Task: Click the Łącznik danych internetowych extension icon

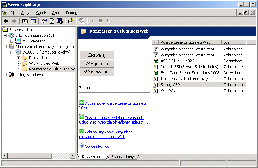Action: [x=155, y=79]
